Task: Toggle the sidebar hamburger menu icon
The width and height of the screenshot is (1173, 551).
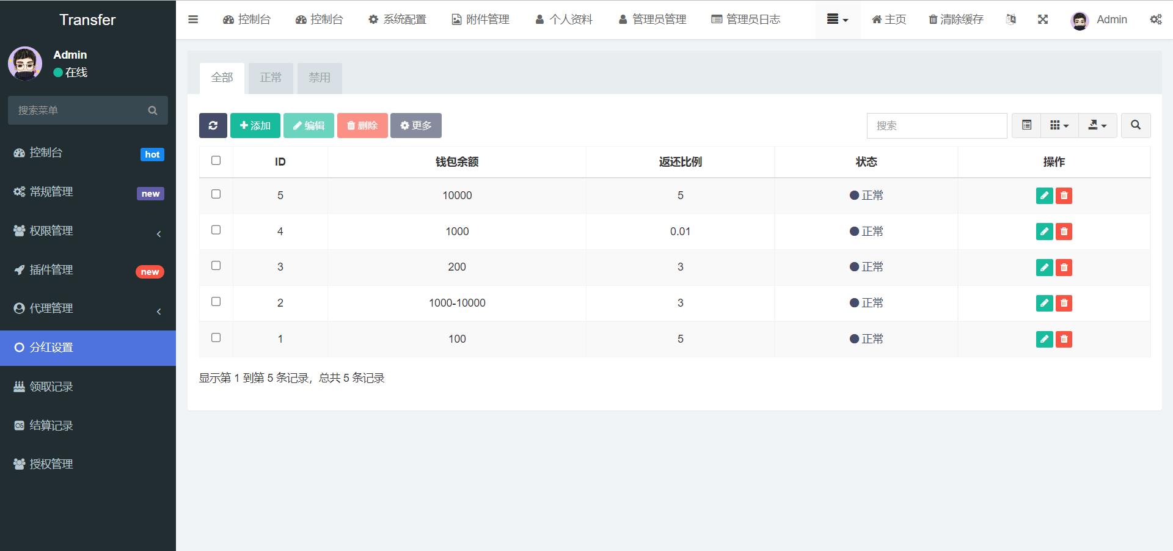Action: (193, 20)
